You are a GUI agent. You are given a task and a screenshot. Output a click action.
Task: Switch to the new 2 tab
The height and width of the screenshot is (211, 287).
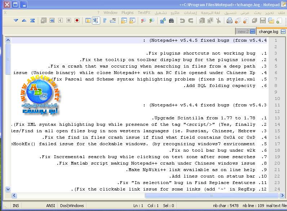(246, 32)
